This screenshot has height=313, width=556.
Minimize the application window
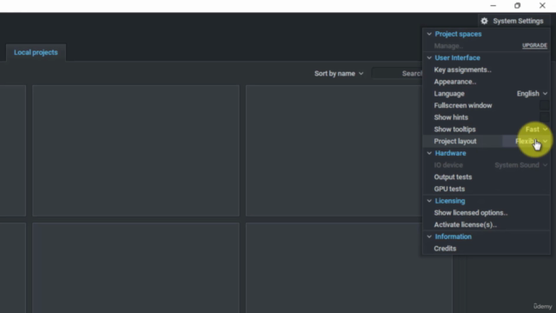493,6
